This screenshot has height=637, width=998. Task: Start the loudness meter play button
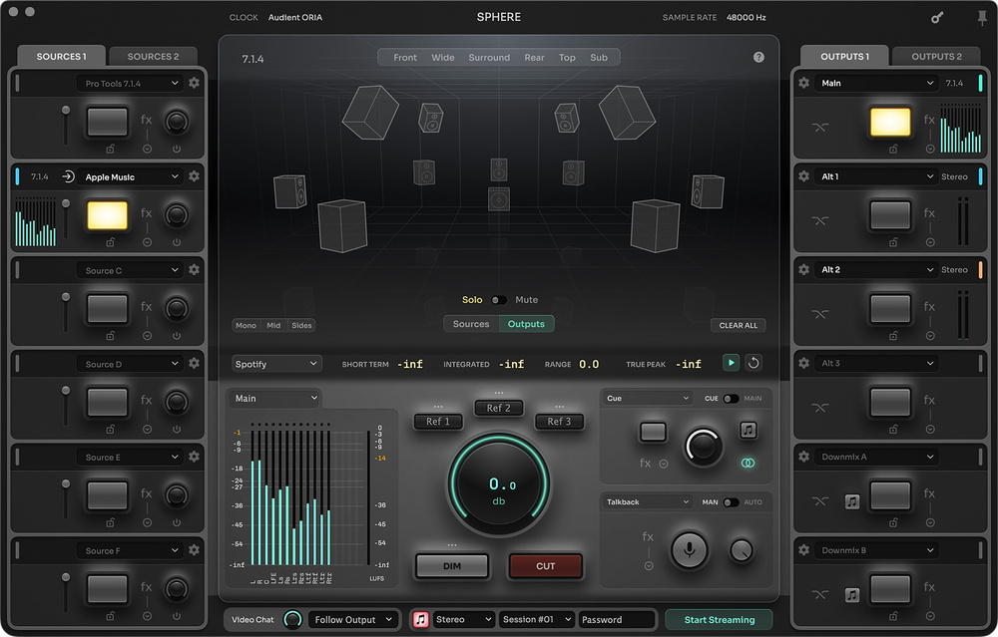[732, 363]
